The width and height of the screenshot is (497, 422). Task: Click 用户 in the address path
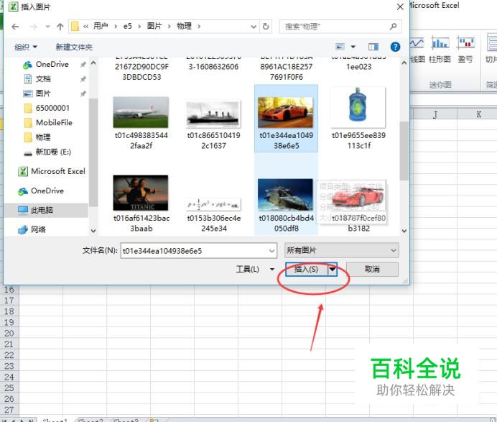tap(101, 26)
